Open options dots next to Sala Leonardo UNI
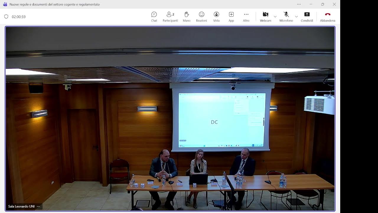Screen dimensions: 378x213 (x=38, y=206)
